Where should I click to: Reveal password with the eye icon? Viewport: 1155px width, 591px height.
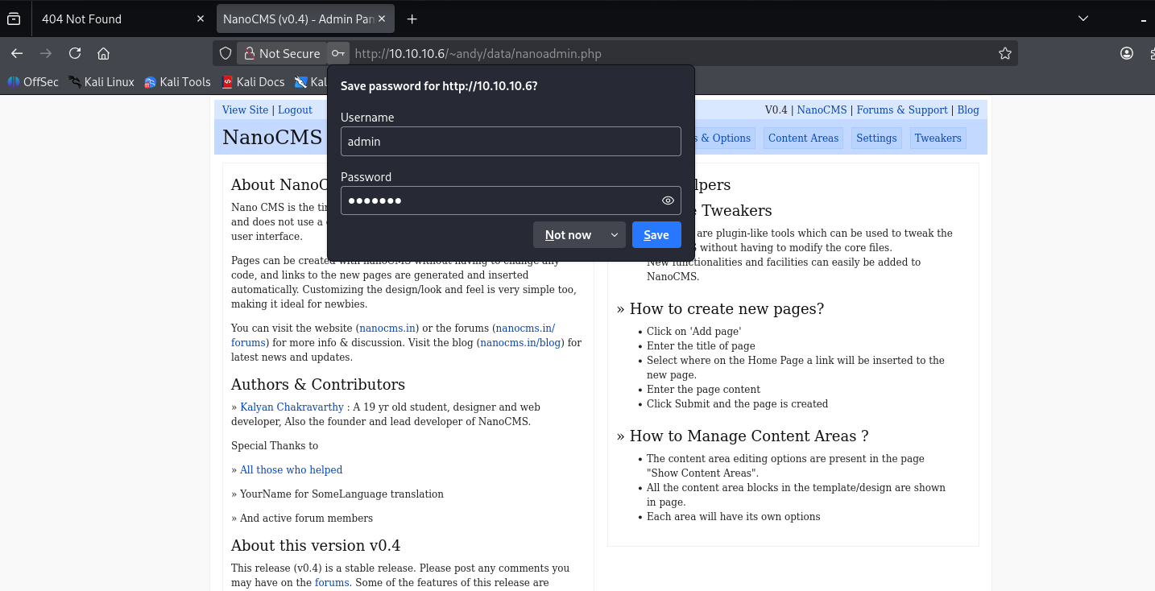[668, 200]
